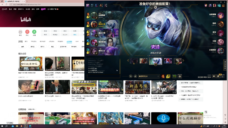Open the emote picker icon
The image size is (228, 128).
coord(180,76)
